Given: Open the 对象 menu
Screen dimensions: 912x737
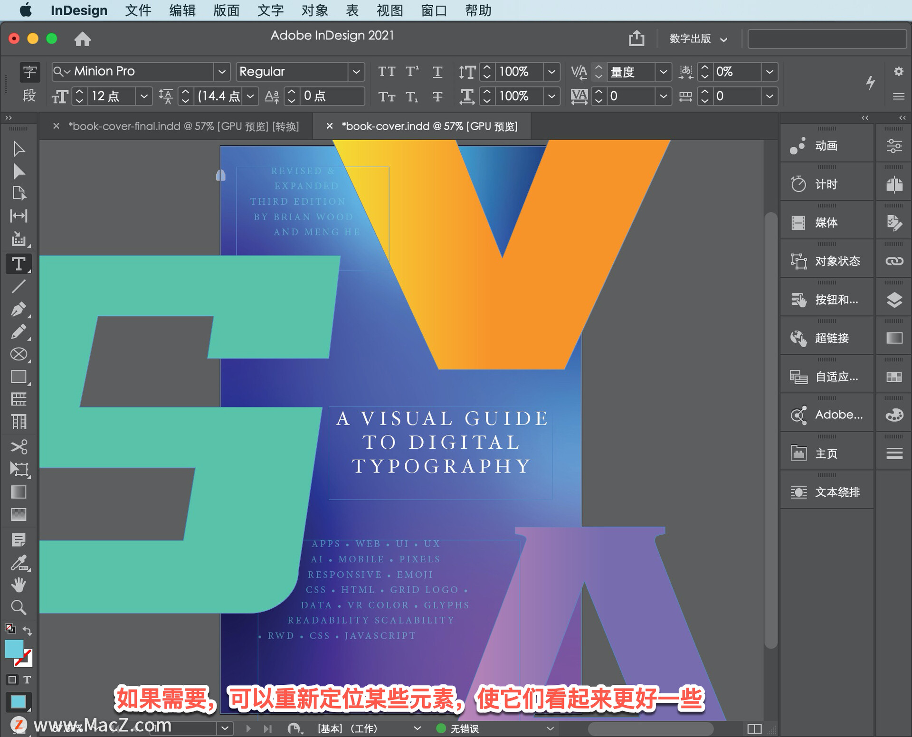Looking at the screenshot, I should coord(314,10).
